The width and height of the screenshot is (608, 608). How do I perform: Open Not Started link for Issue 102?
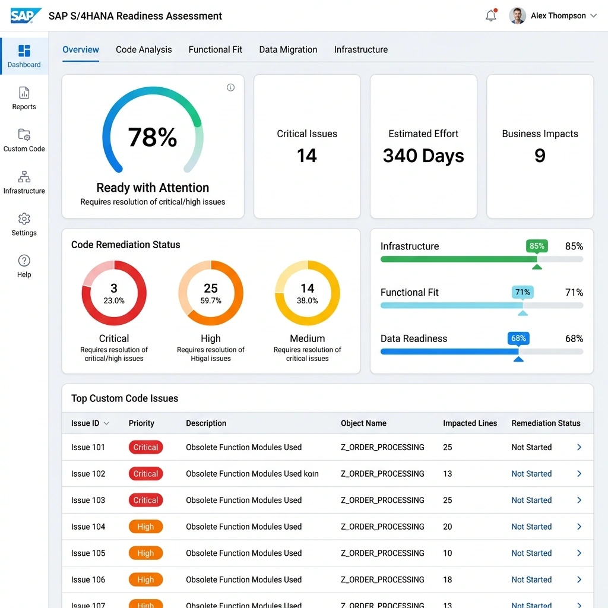coord(531,473)
